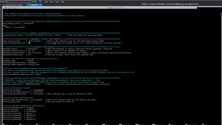Screen dimensions: 222x125
Task: Click the environment_prefix = "student83" line
Action: [18, 23]
